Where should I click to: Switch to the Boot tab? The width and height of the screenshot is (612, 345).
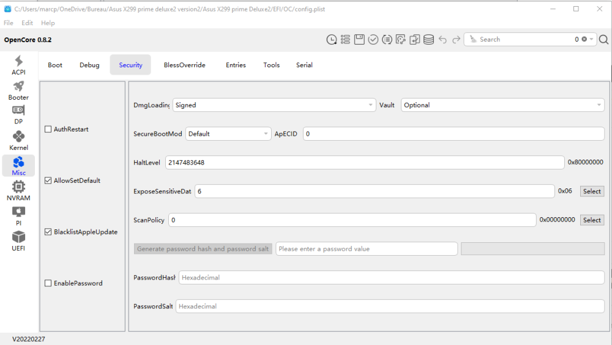pyautogui.click(x=55, y=65)
